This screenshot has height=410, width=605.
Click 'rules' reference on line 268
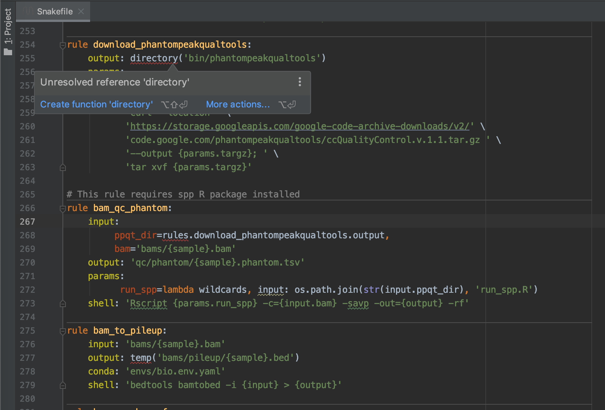[x=175, y=235]
